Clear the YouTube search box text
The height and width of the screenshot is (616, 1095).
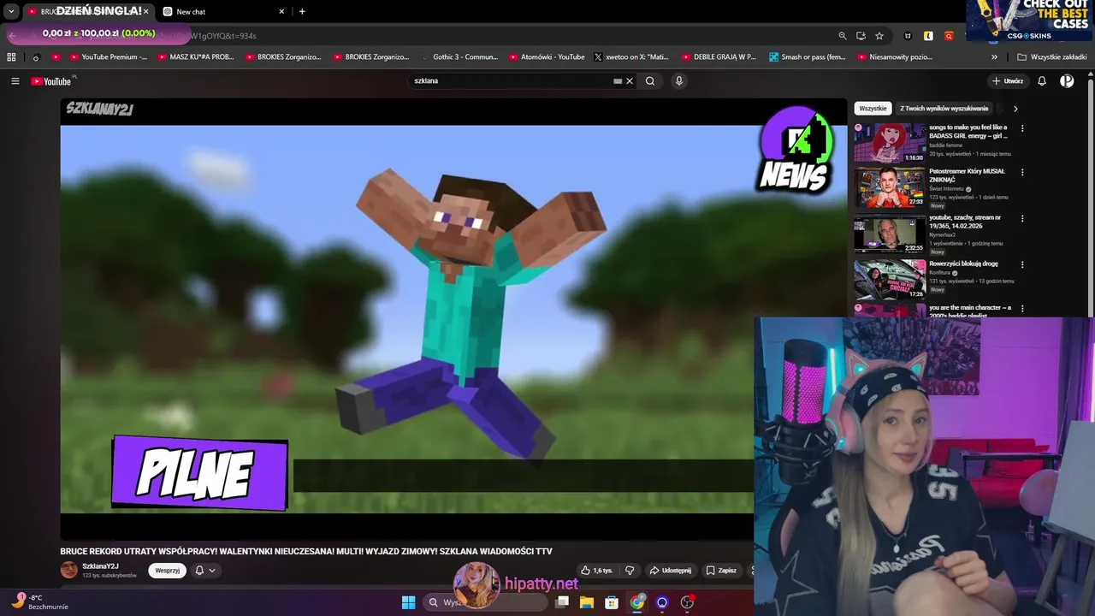tap(630, 81)
